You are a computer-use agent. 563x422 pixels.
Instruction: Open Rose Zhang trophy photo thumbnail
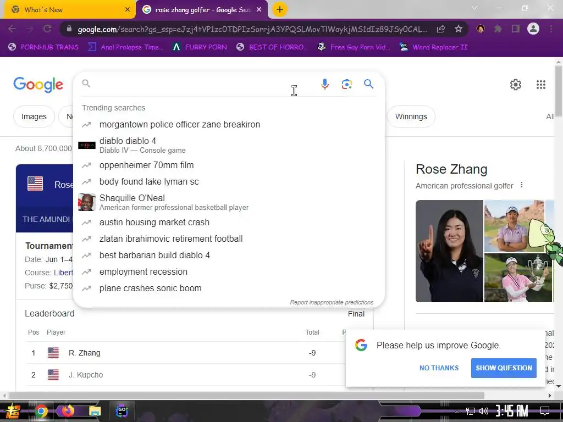518,277
